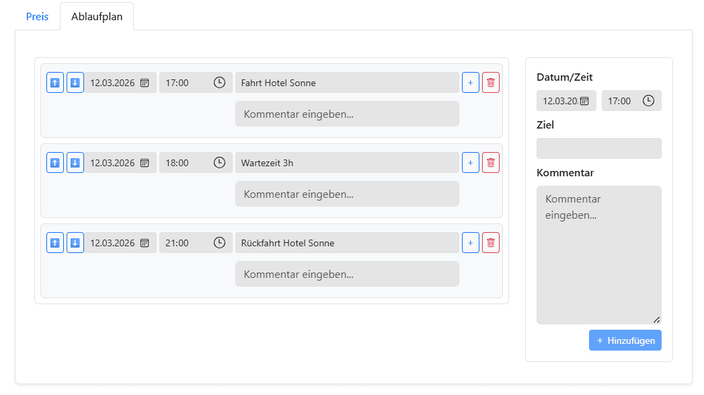
Task: Delete the "Fahrt Hotel Sonne" entry via trash icon
Action: pos(490,82)
